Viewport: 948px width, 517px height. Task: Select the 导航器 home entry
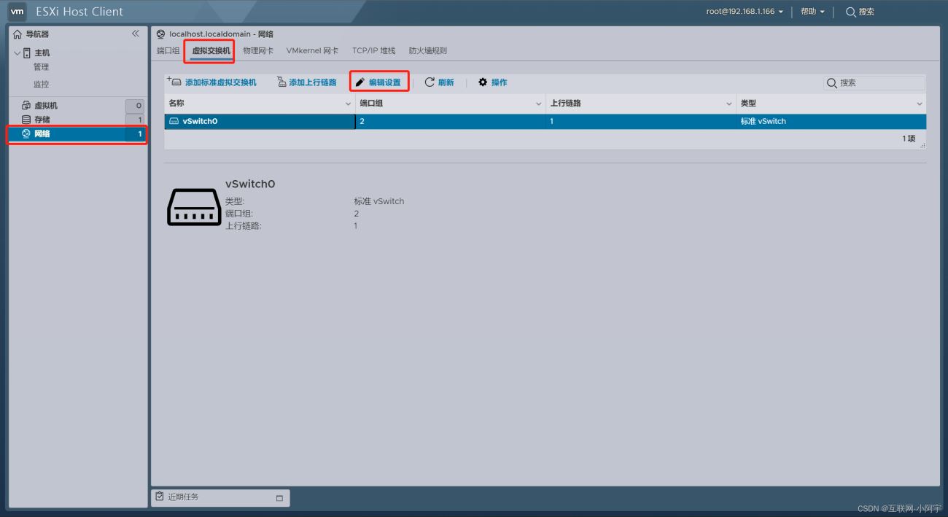pos(32,34)
